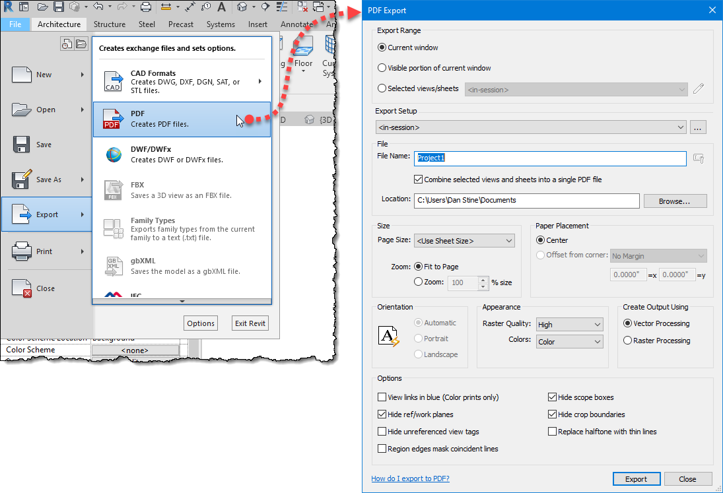Select the Tag by Category tool
Screen dimensions: 723x493
[206, 7]
